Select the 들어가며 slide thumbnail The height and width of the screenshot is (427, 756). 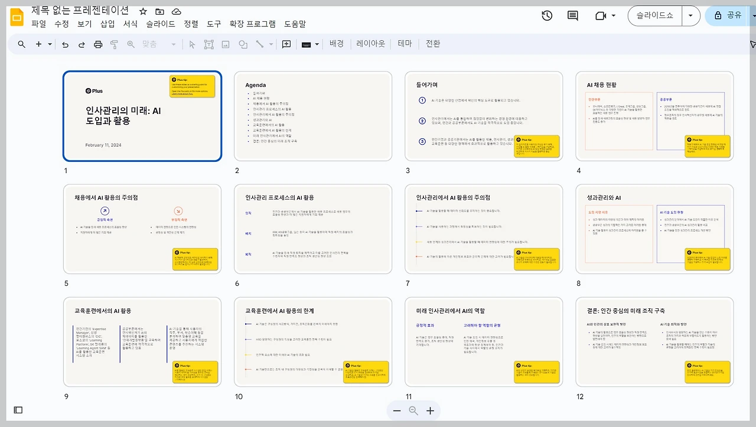click(484, 116)
